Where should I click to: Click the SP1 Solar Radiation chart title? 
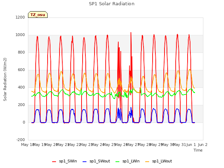point(112,4)
